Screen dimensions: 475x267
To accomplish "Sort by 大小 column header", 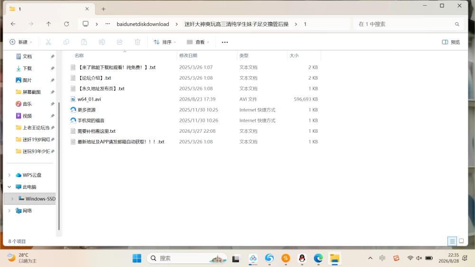I will 294,55.
